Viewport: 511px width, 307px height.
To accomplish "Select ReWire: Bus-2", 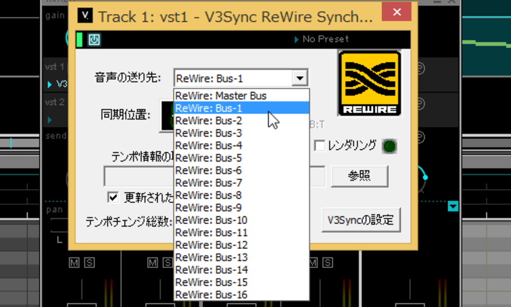I will pos(241,121).
